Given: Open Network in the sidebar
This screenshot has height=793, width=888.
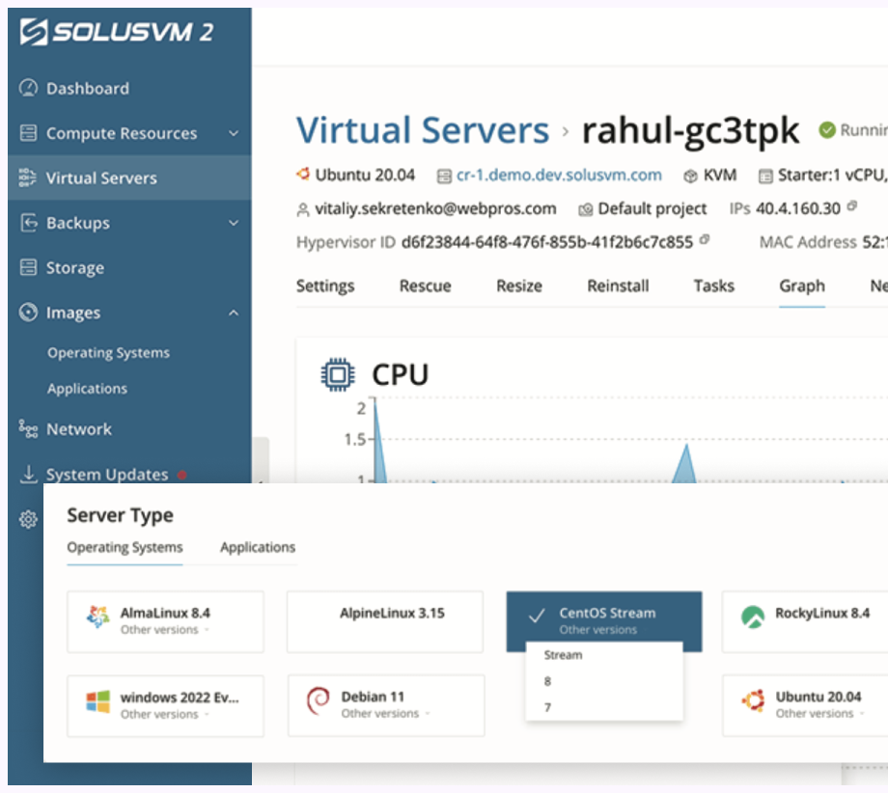Looking at the screenshot, I should pos(79,429).
